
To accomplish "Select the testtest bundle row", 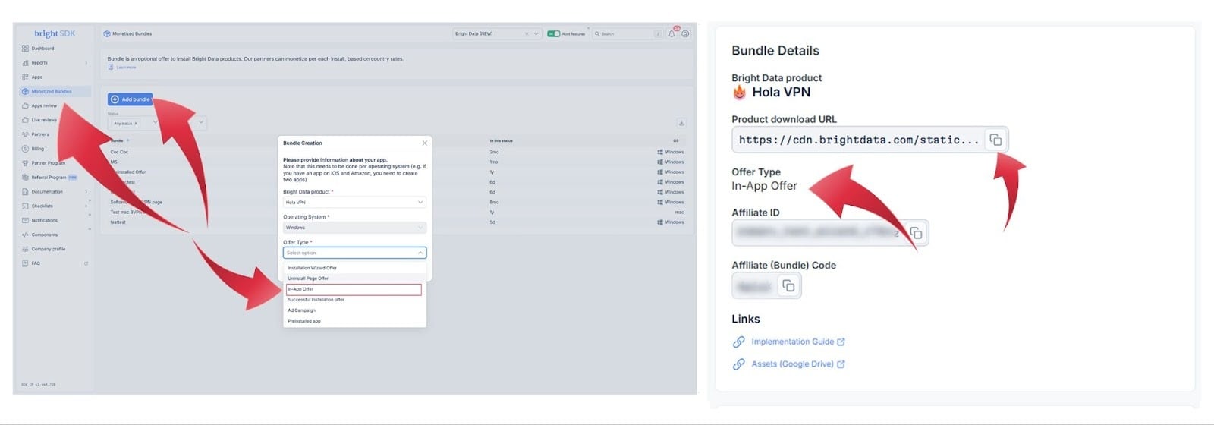I will pyautogui.click(x=398, y=222).
